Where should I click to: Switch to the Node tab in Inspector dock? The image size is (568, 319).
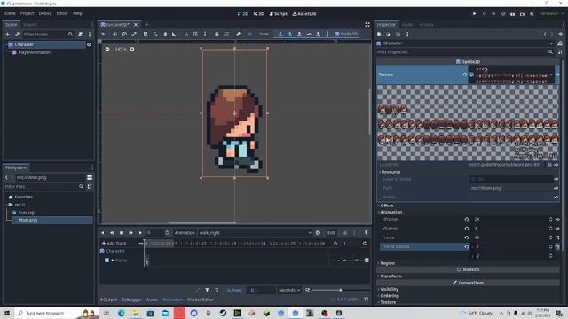pos(407,25)
